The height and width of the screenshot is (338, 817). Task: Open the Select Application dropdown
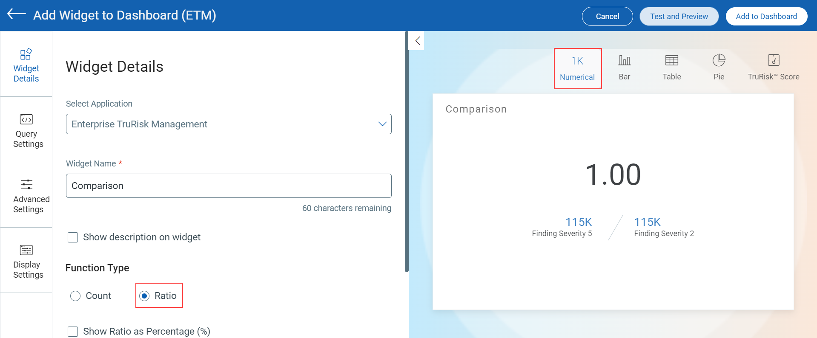229,124
